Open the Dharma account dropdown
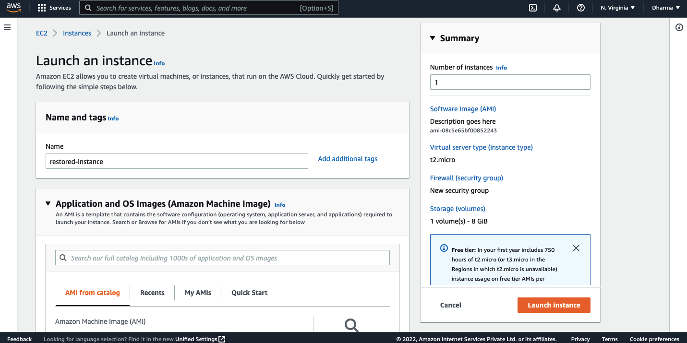 (666, 8)
